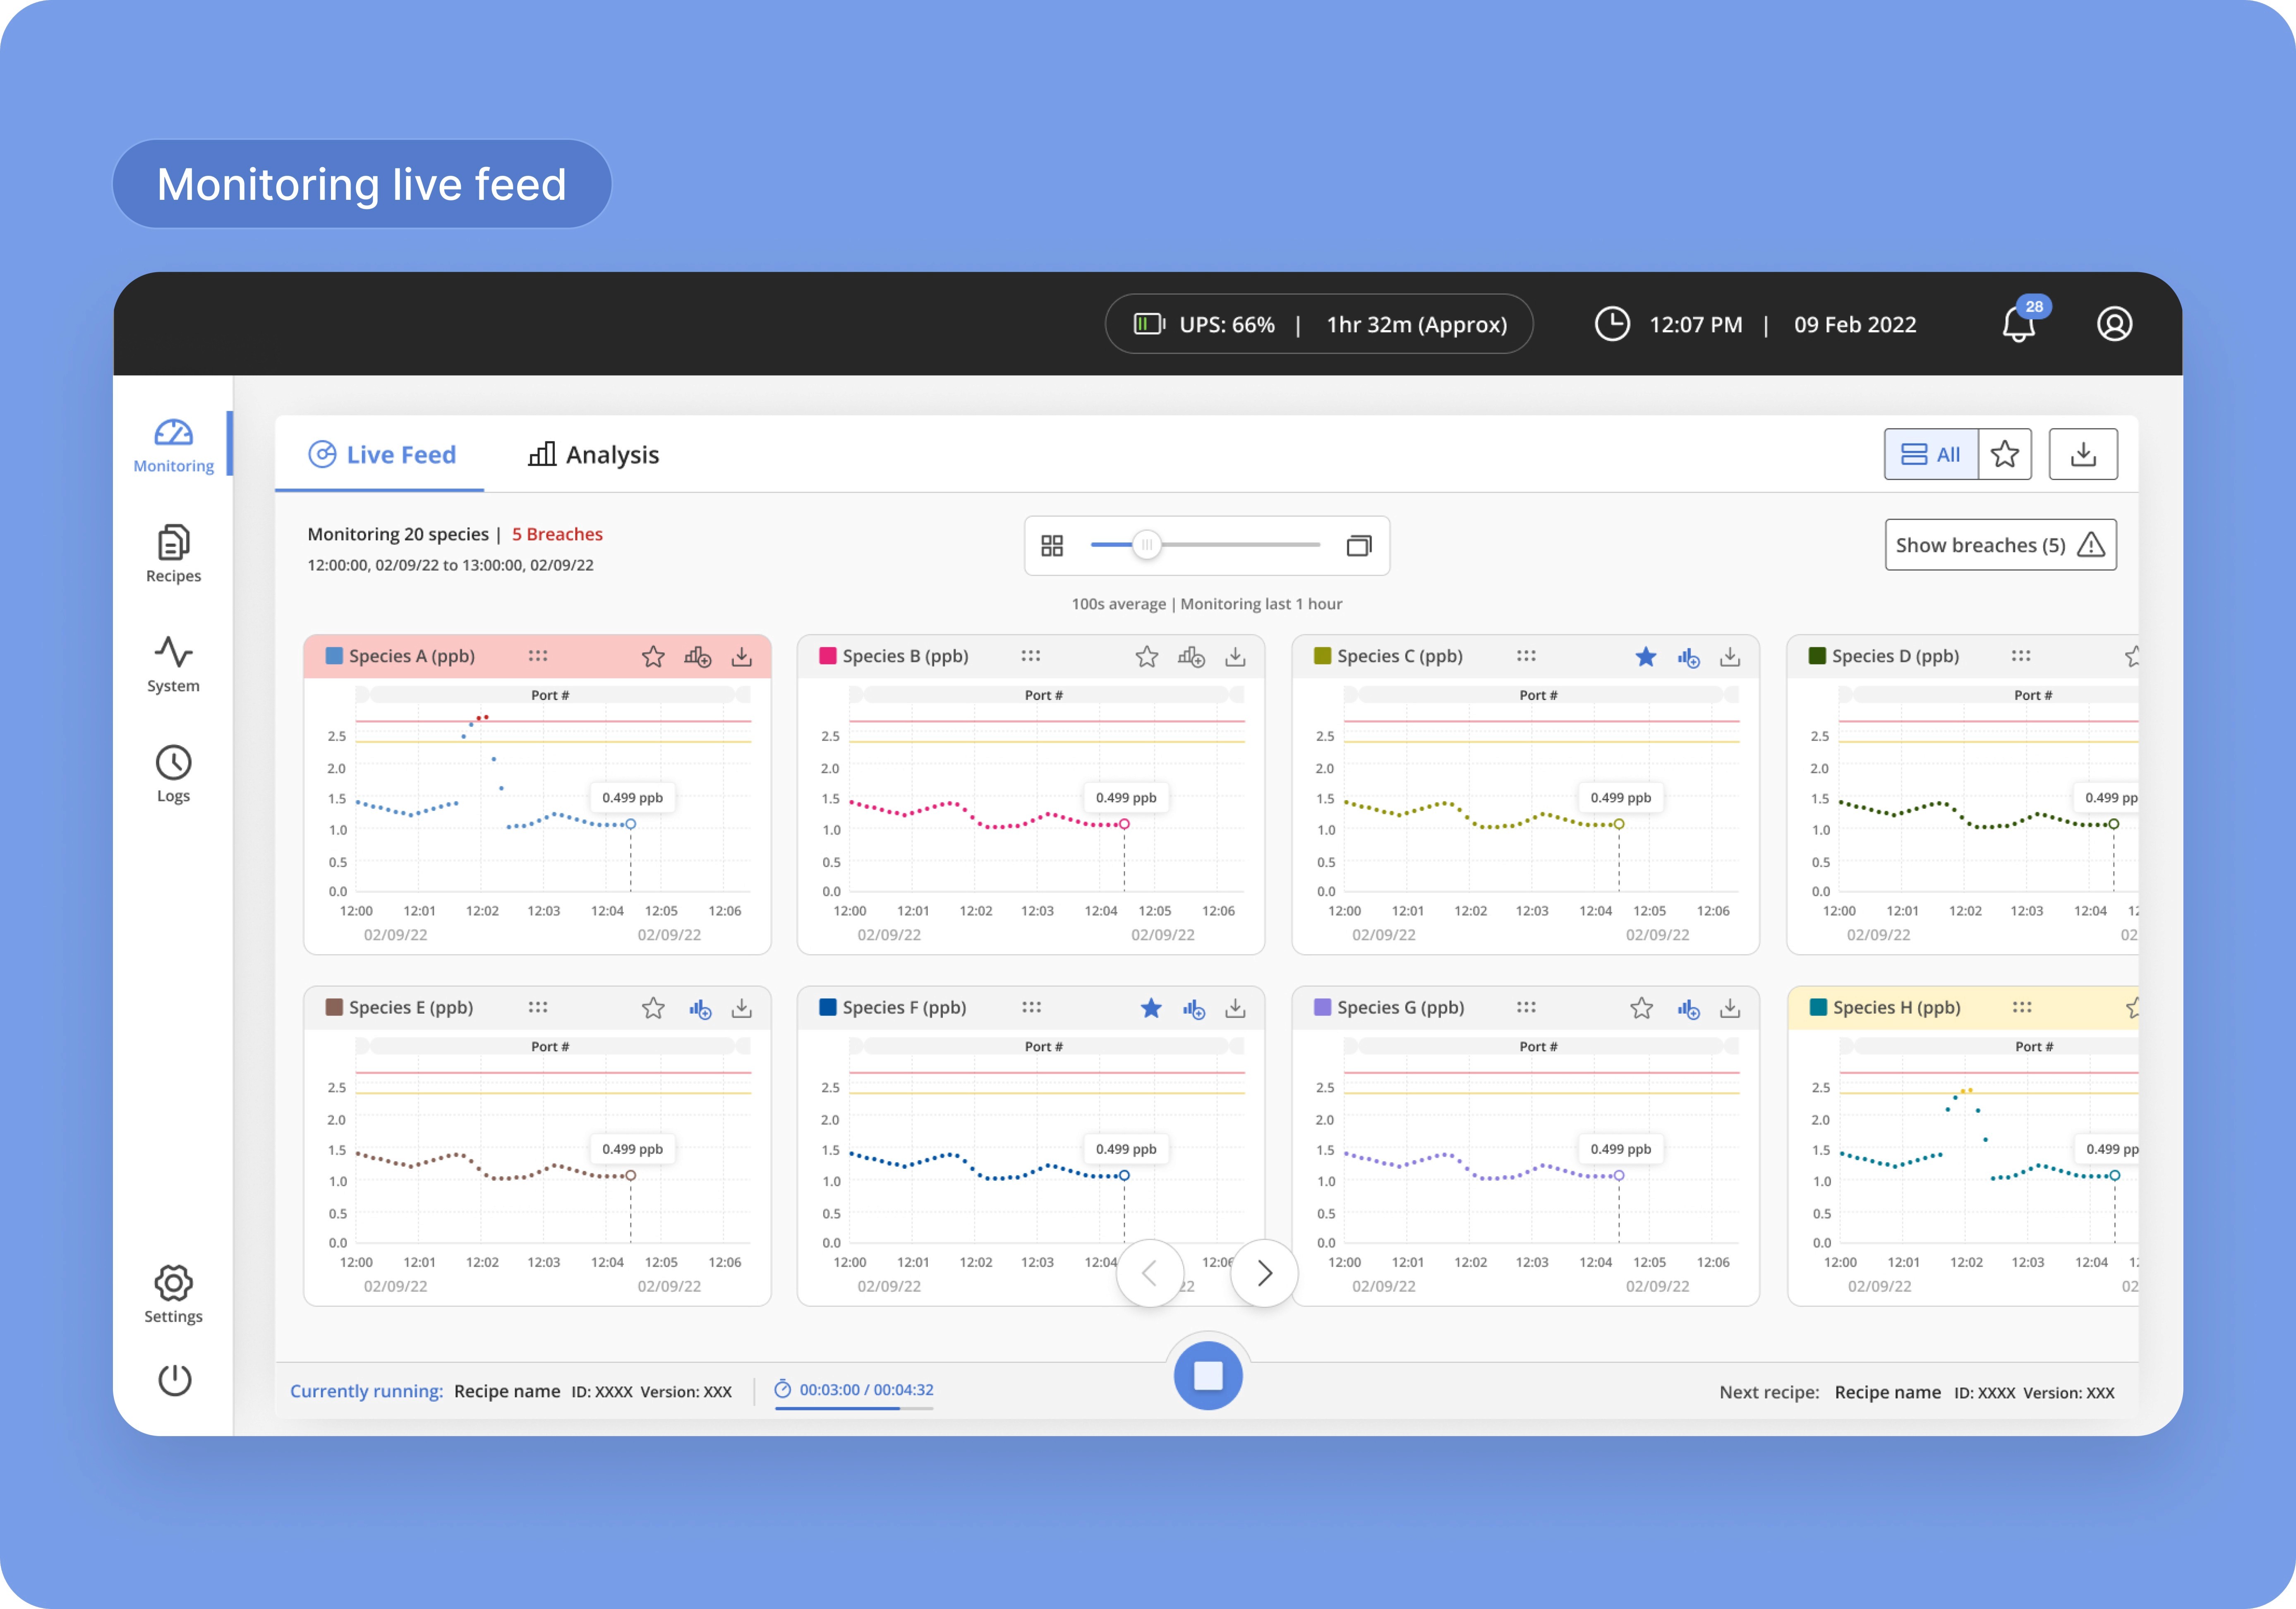The width and height of the screenshot is (2296, 1609).
Task: Add Species B to comparison chart
Action: tap(1191, 657)
